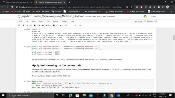Viewport: 175px width, 98px height.
Task: Click the pencil edit icon near Not Trusted
Action: coord(145,21)
